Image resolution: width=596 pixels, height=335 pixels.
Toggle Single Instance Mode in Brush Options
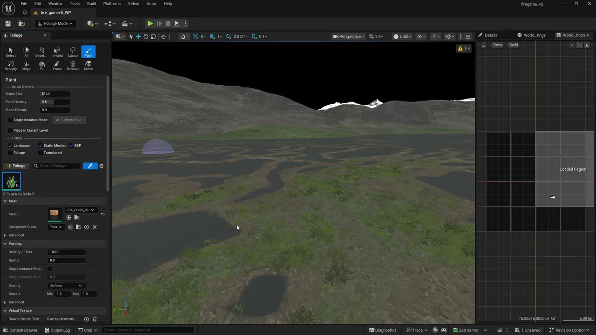click(x=10, y=120)
